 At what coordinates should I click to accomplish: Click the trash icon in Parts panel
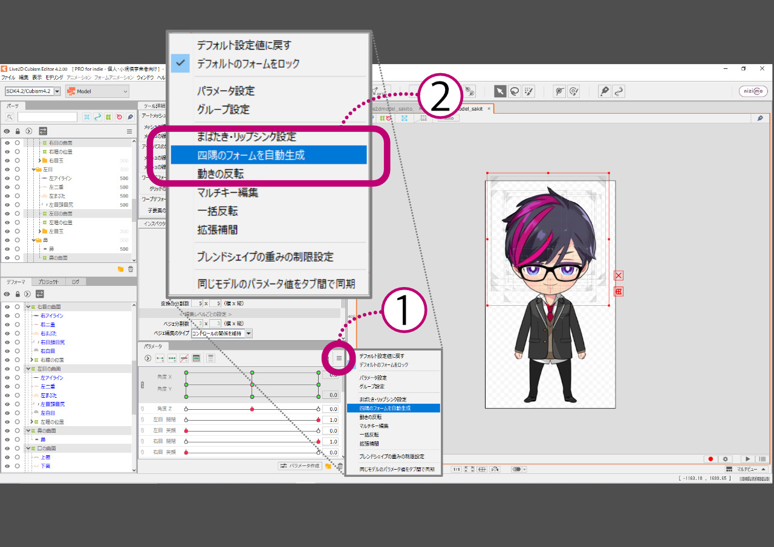coord(131,269)
